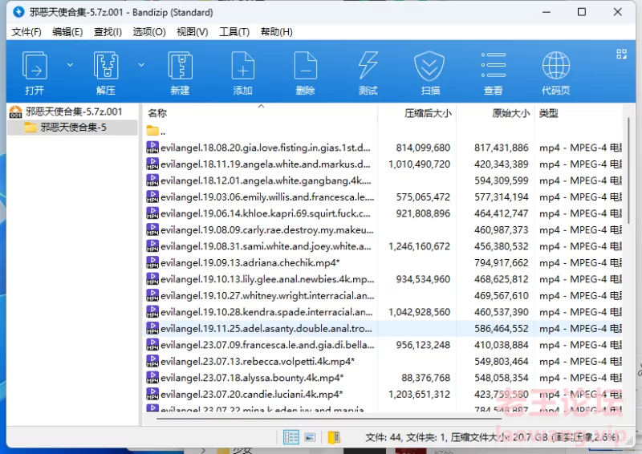Click mp4 icon of the 19.08.09 file
Image resolution: width=642 pixels, height=454 pixels.
click(x=152, y=229)
